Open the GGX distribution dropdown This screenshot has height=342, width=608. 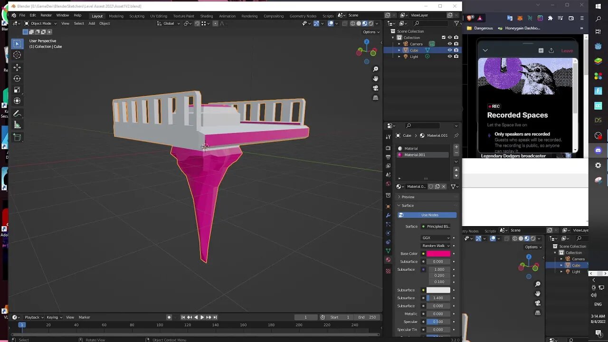tap(436, 237)
